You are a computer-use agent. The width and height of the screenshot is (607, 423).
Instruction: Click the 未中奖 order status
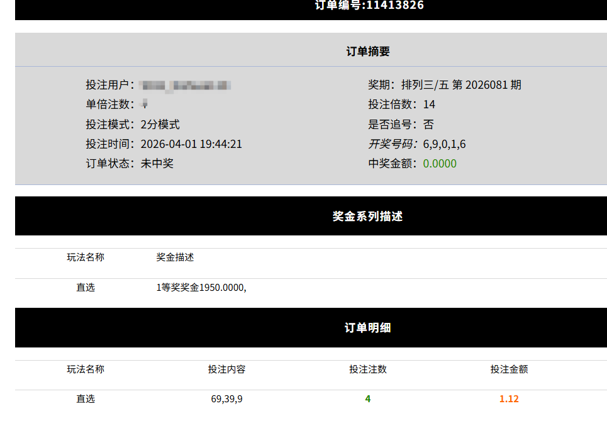[x=157, y=164]
